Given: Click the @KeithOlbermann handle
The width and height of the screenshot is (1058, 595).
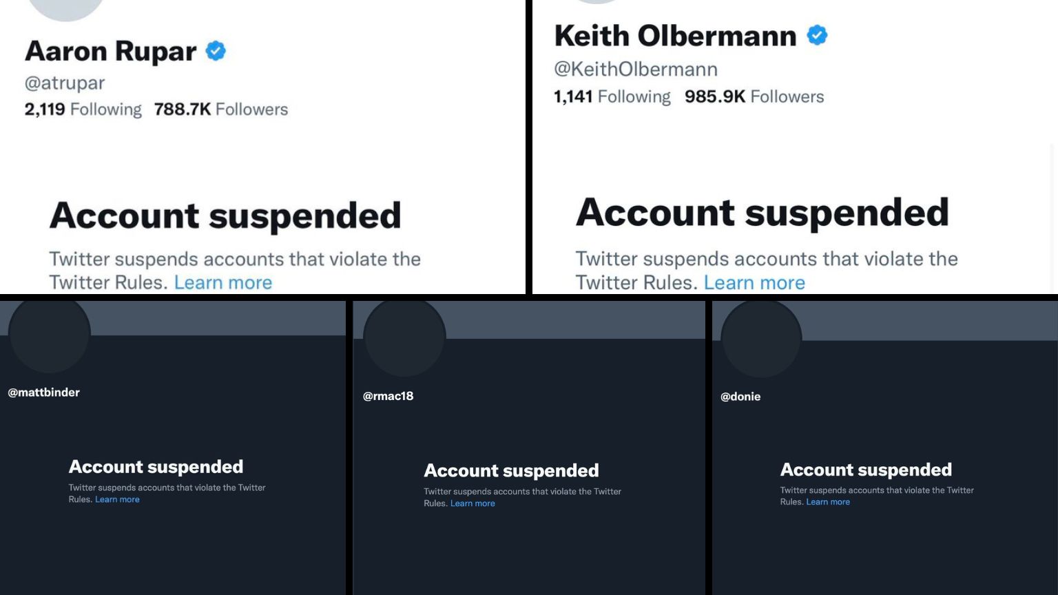Looking at the screenshot, I should [x=636, y=69].
